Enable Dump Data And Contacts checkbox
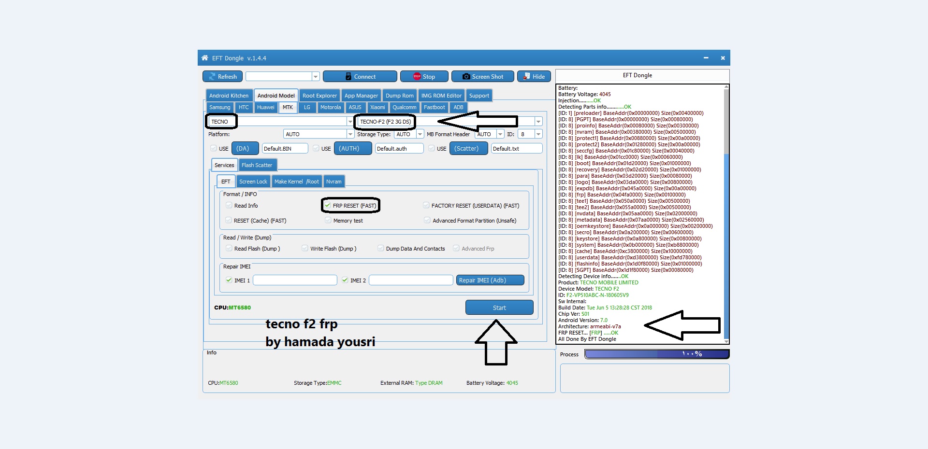 click(x=381, y=248)
